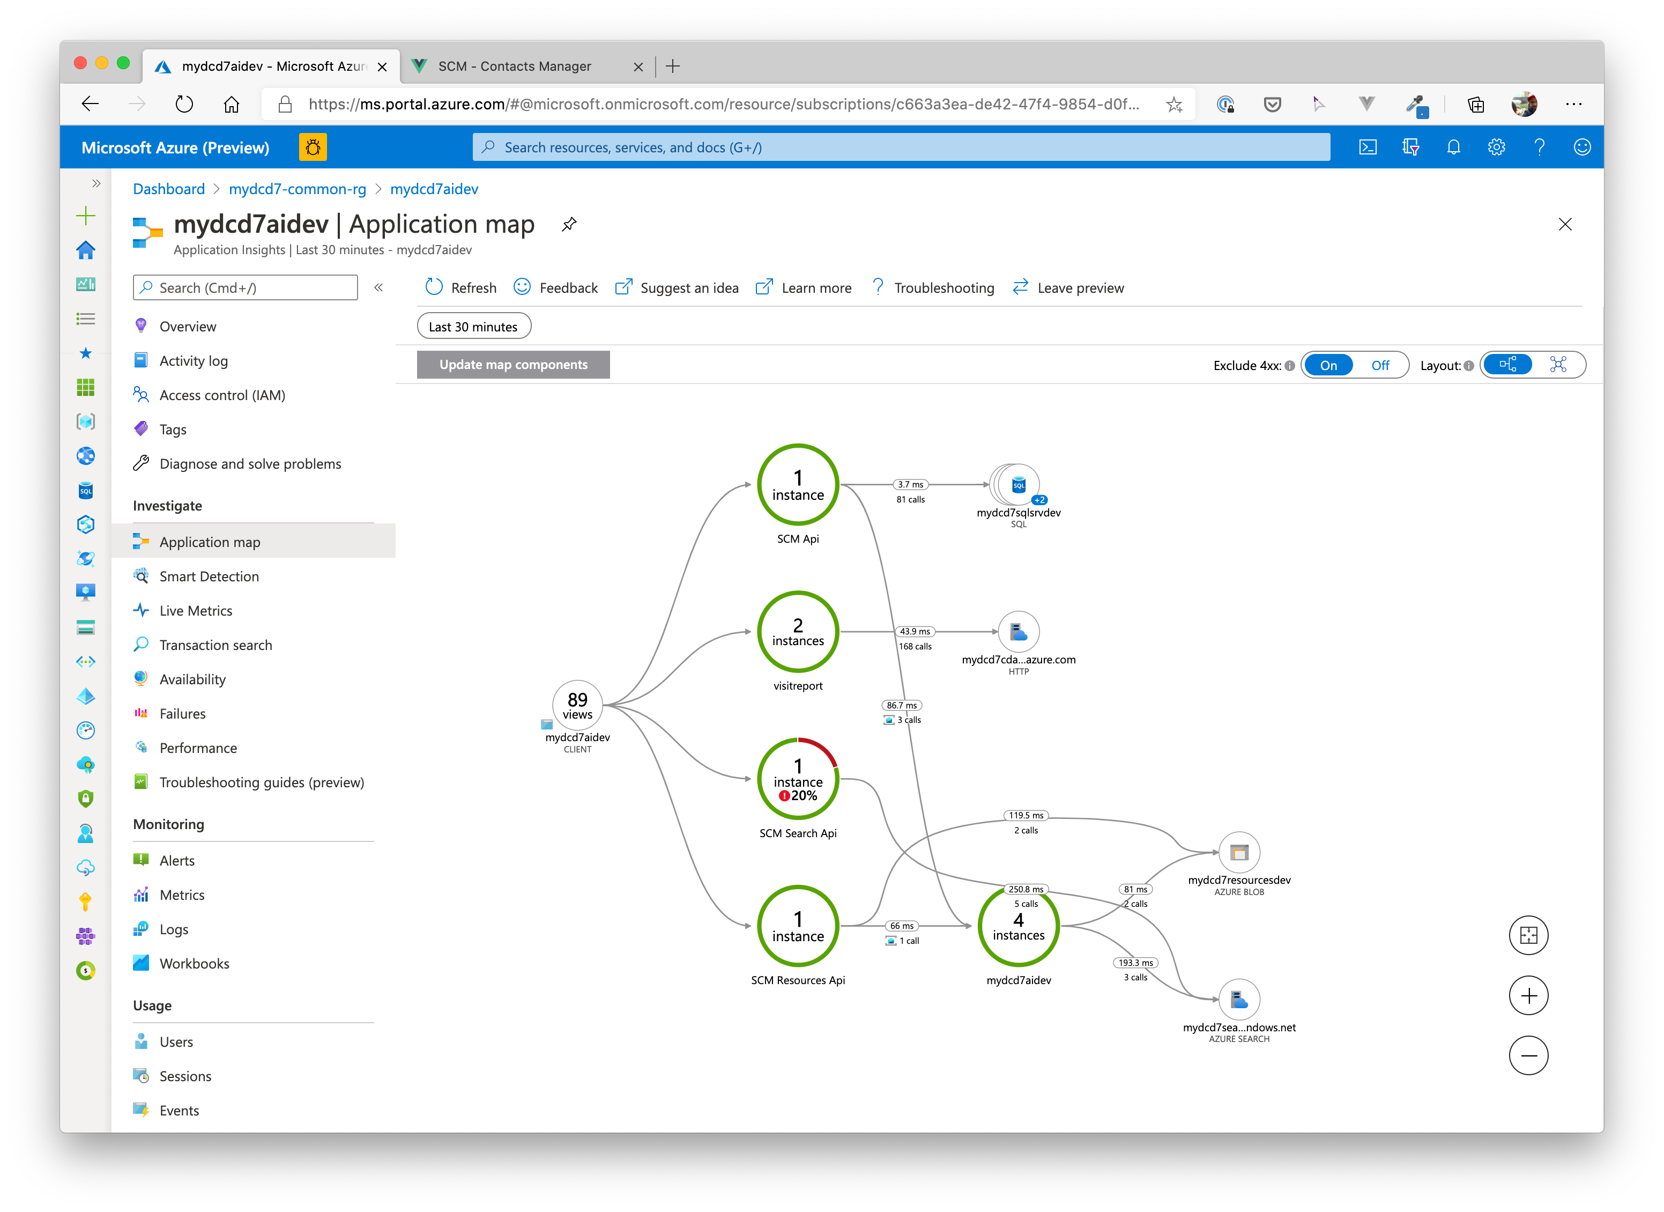Open the directory and subscription filter icon
This screenshot has height=1212, width=1664.
[x=1410, y=147]
